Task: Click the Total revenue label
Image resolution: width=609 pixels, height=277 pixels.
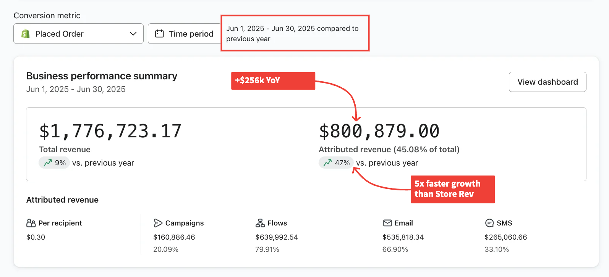Action: click(x=65, y=150)
